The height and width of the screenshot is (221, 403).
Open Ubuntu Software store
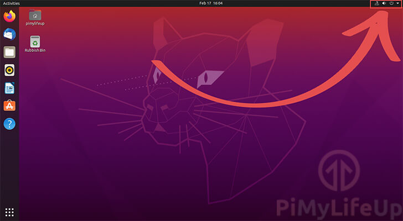[x=9, y=106]
